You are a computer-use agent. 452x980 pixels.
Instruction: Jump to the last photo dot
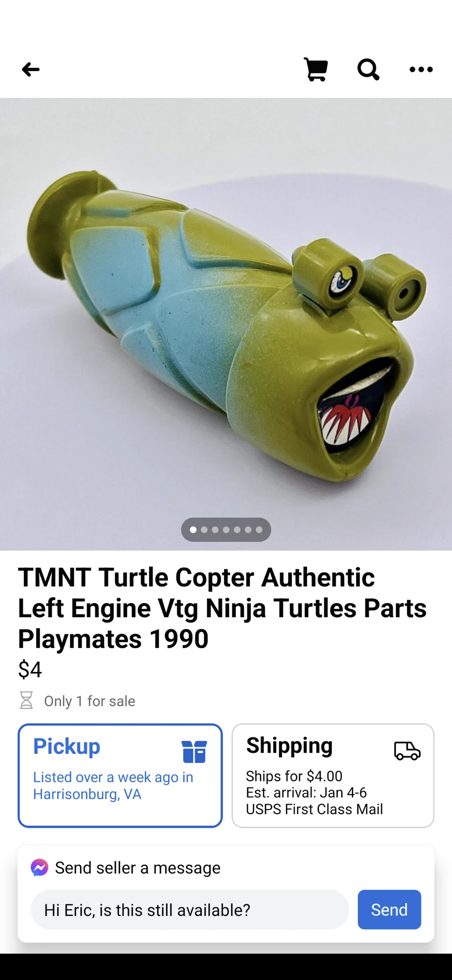[x=259, y=530]
